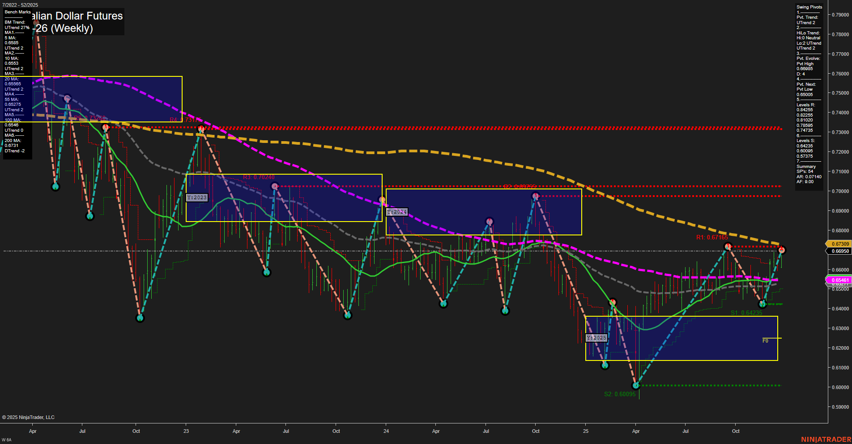Select the red pivot circle near R1 level
The image size is (852, 444).
pos(727,246)
